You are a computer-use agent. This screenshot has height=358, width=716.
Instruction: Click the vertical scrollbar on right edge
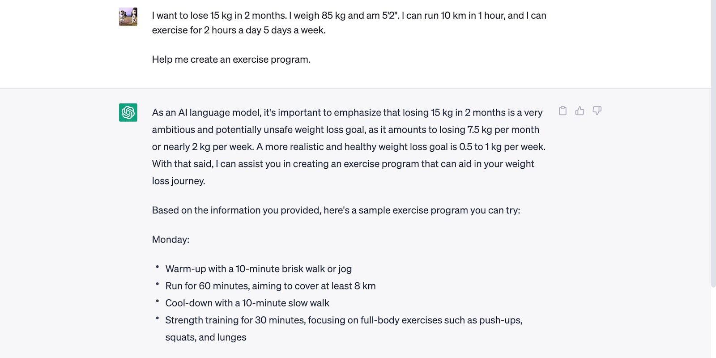[713, 143]
